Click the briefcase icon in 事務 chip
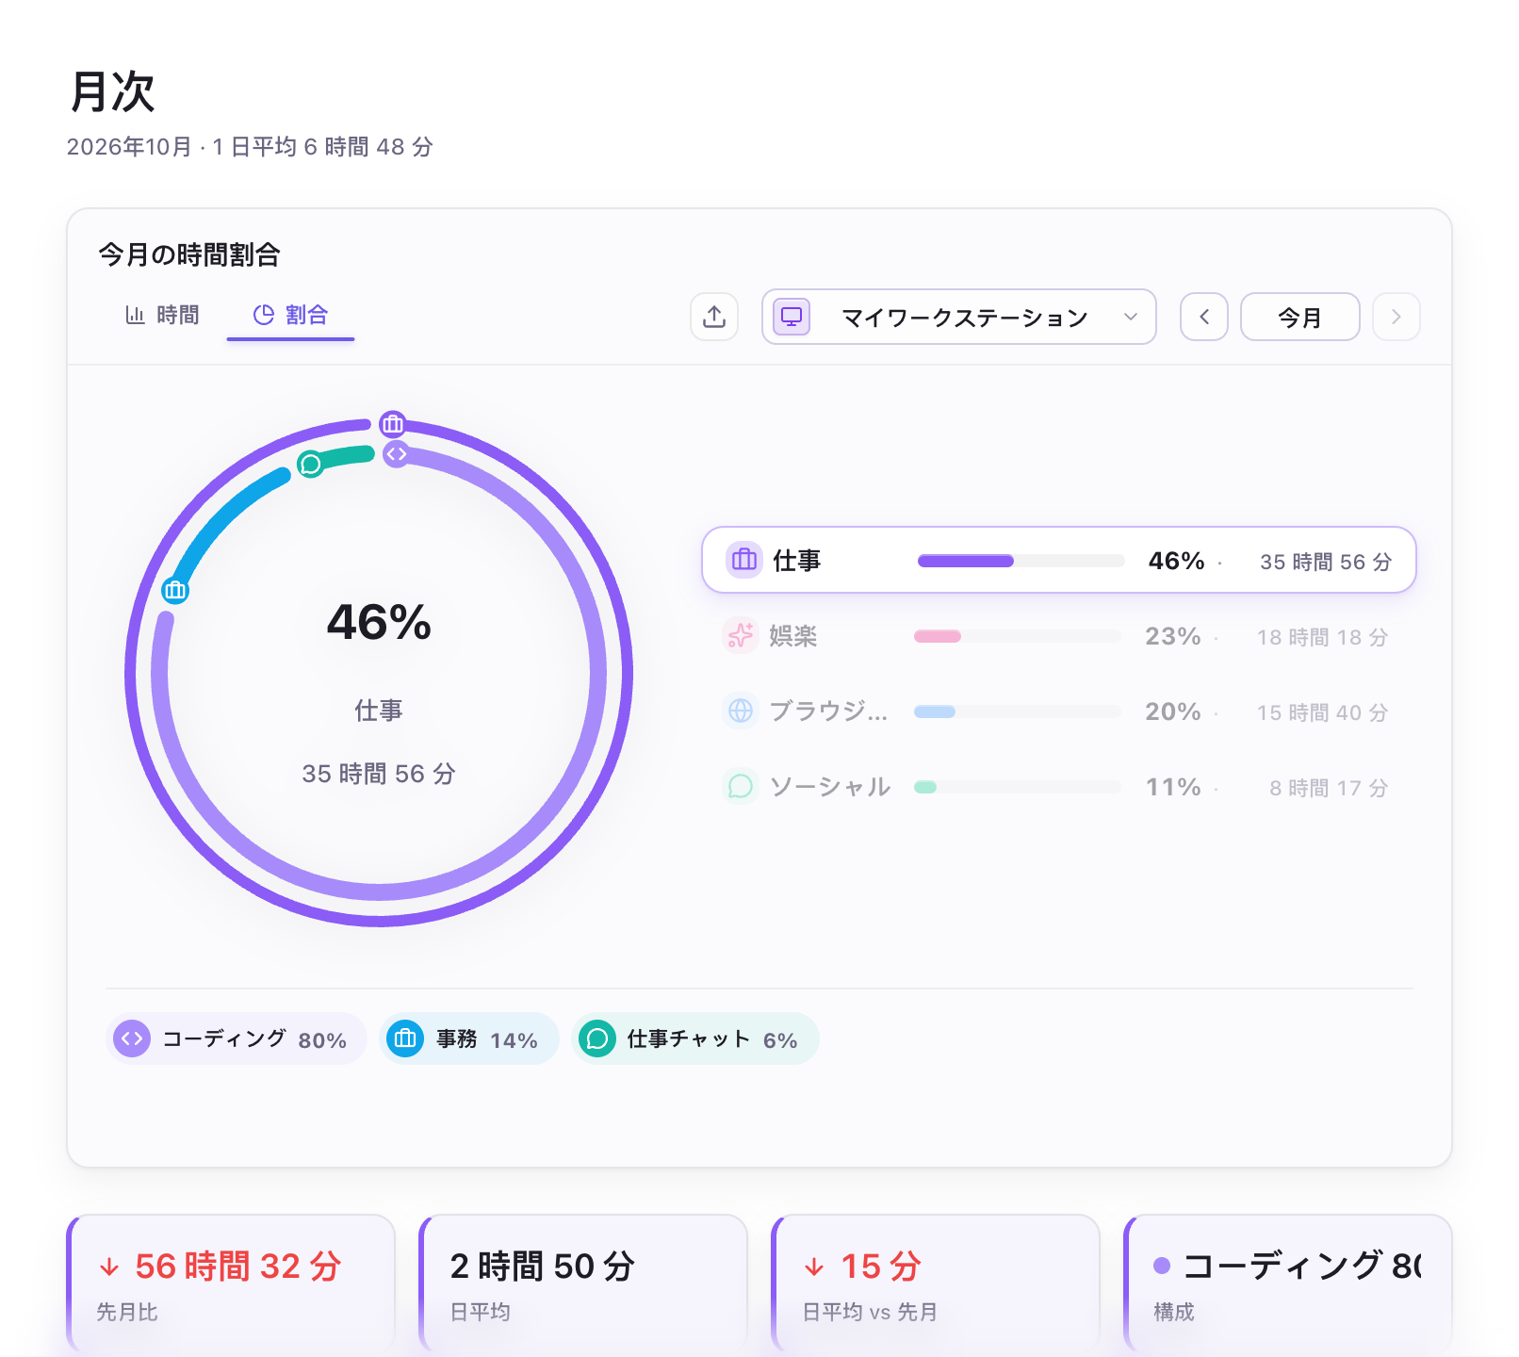1519x1357 pixels. coord(405,1038)
